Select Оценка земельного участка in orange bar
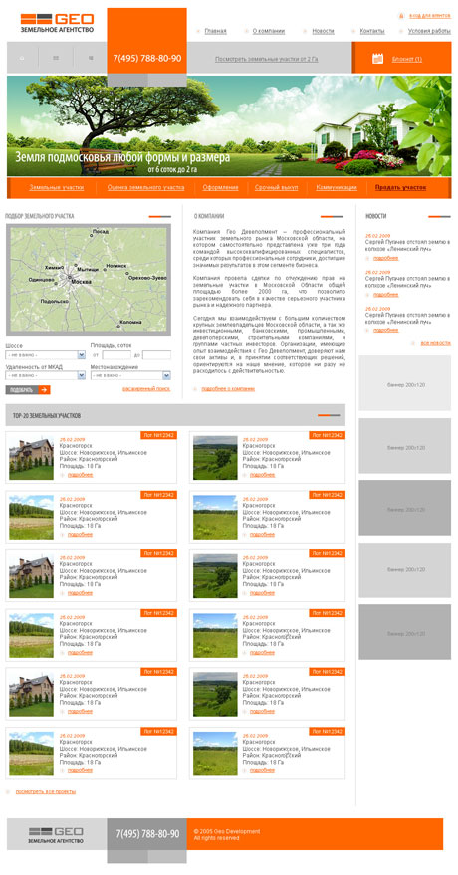Screen dimensions: 458x875 [146, 187]
